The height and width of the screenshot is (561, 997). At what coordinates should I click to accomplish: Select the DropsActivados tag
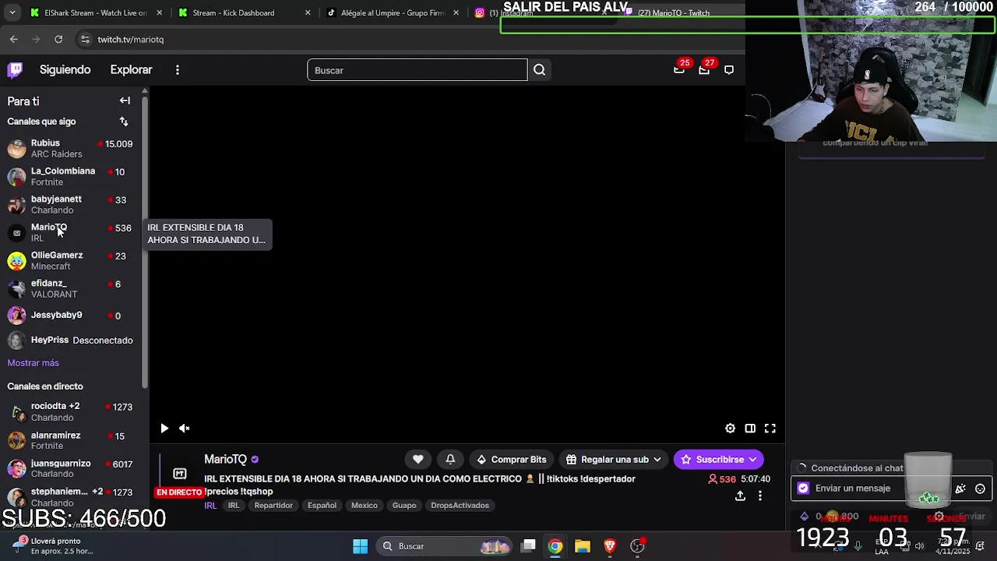tap(460, 506)
